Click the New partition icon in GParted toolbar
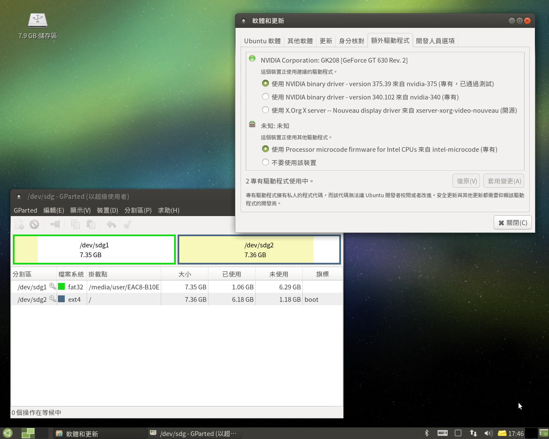The width and height of the screenshot is (549, 439). click(x=19, y=224)
